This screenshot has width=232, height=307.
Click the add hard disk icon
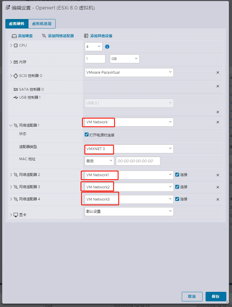click(x=14, y=36)
